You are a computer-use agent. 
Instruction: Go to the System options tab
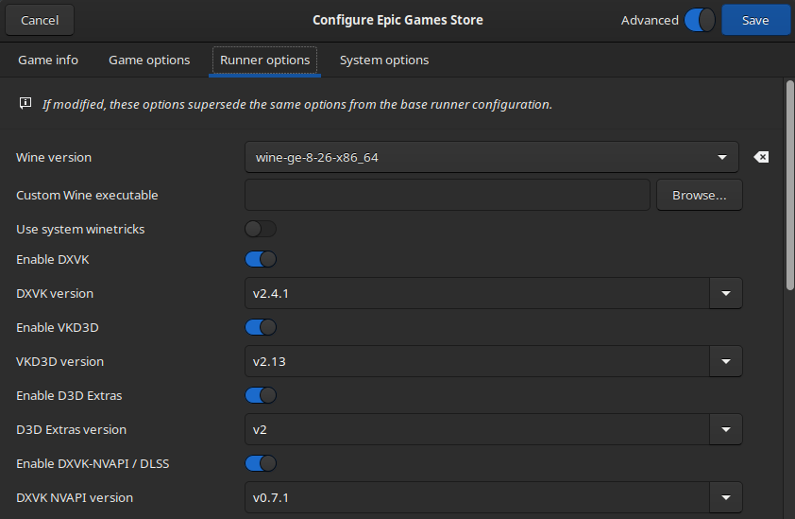tap(384, 60)
